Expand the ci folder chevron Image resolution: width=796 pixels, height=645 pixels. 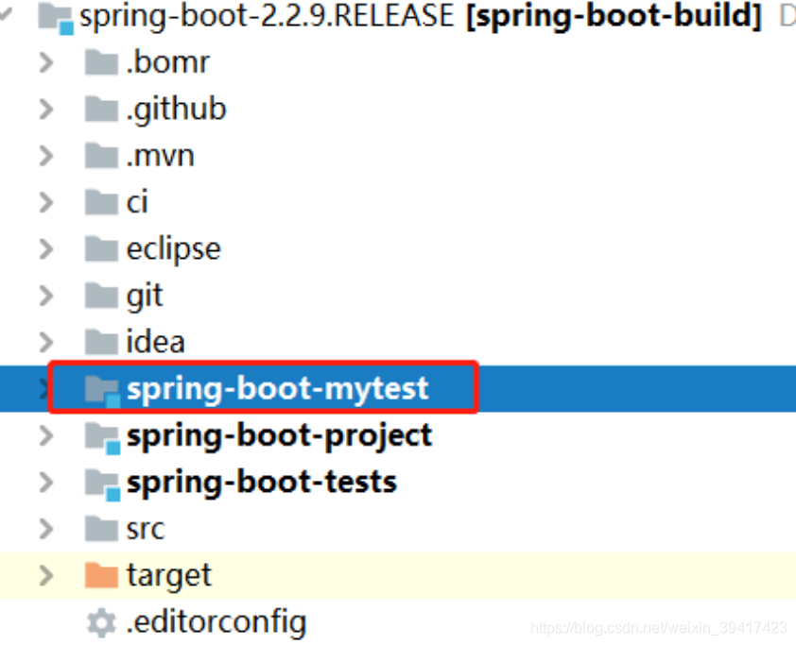click(x=46, y=203)
